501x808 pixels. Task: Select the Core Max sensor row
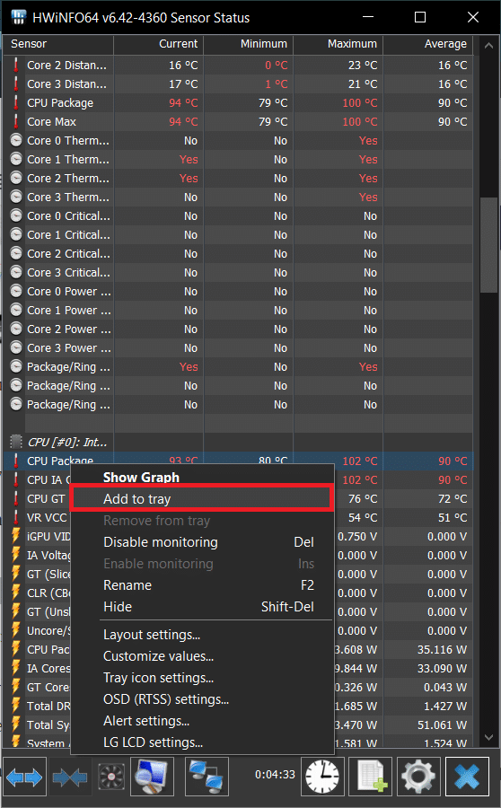click(x=238, y=121)
